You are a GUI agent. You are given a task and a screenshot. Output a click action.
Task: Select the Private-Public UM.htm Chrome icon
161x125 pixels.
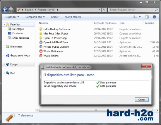click(41, 47)
